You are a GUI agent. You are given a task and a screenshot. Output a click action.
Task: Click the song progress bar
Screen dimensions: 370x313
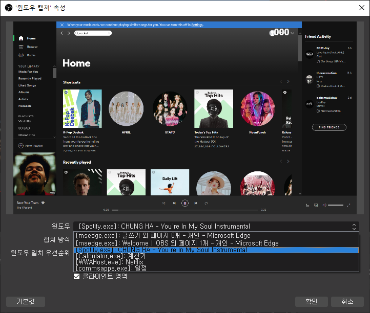point(185,210)
